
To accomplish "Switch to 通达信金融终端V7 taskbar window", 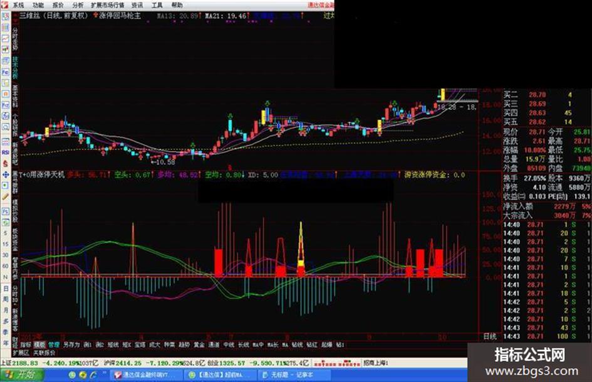I will (x=146, y=375).
